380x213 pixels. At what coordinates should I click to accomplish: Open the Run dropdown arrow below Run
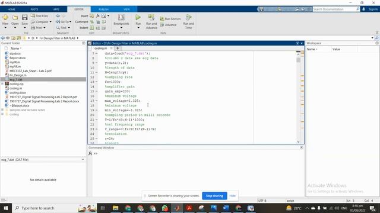[x=138, y=28]
